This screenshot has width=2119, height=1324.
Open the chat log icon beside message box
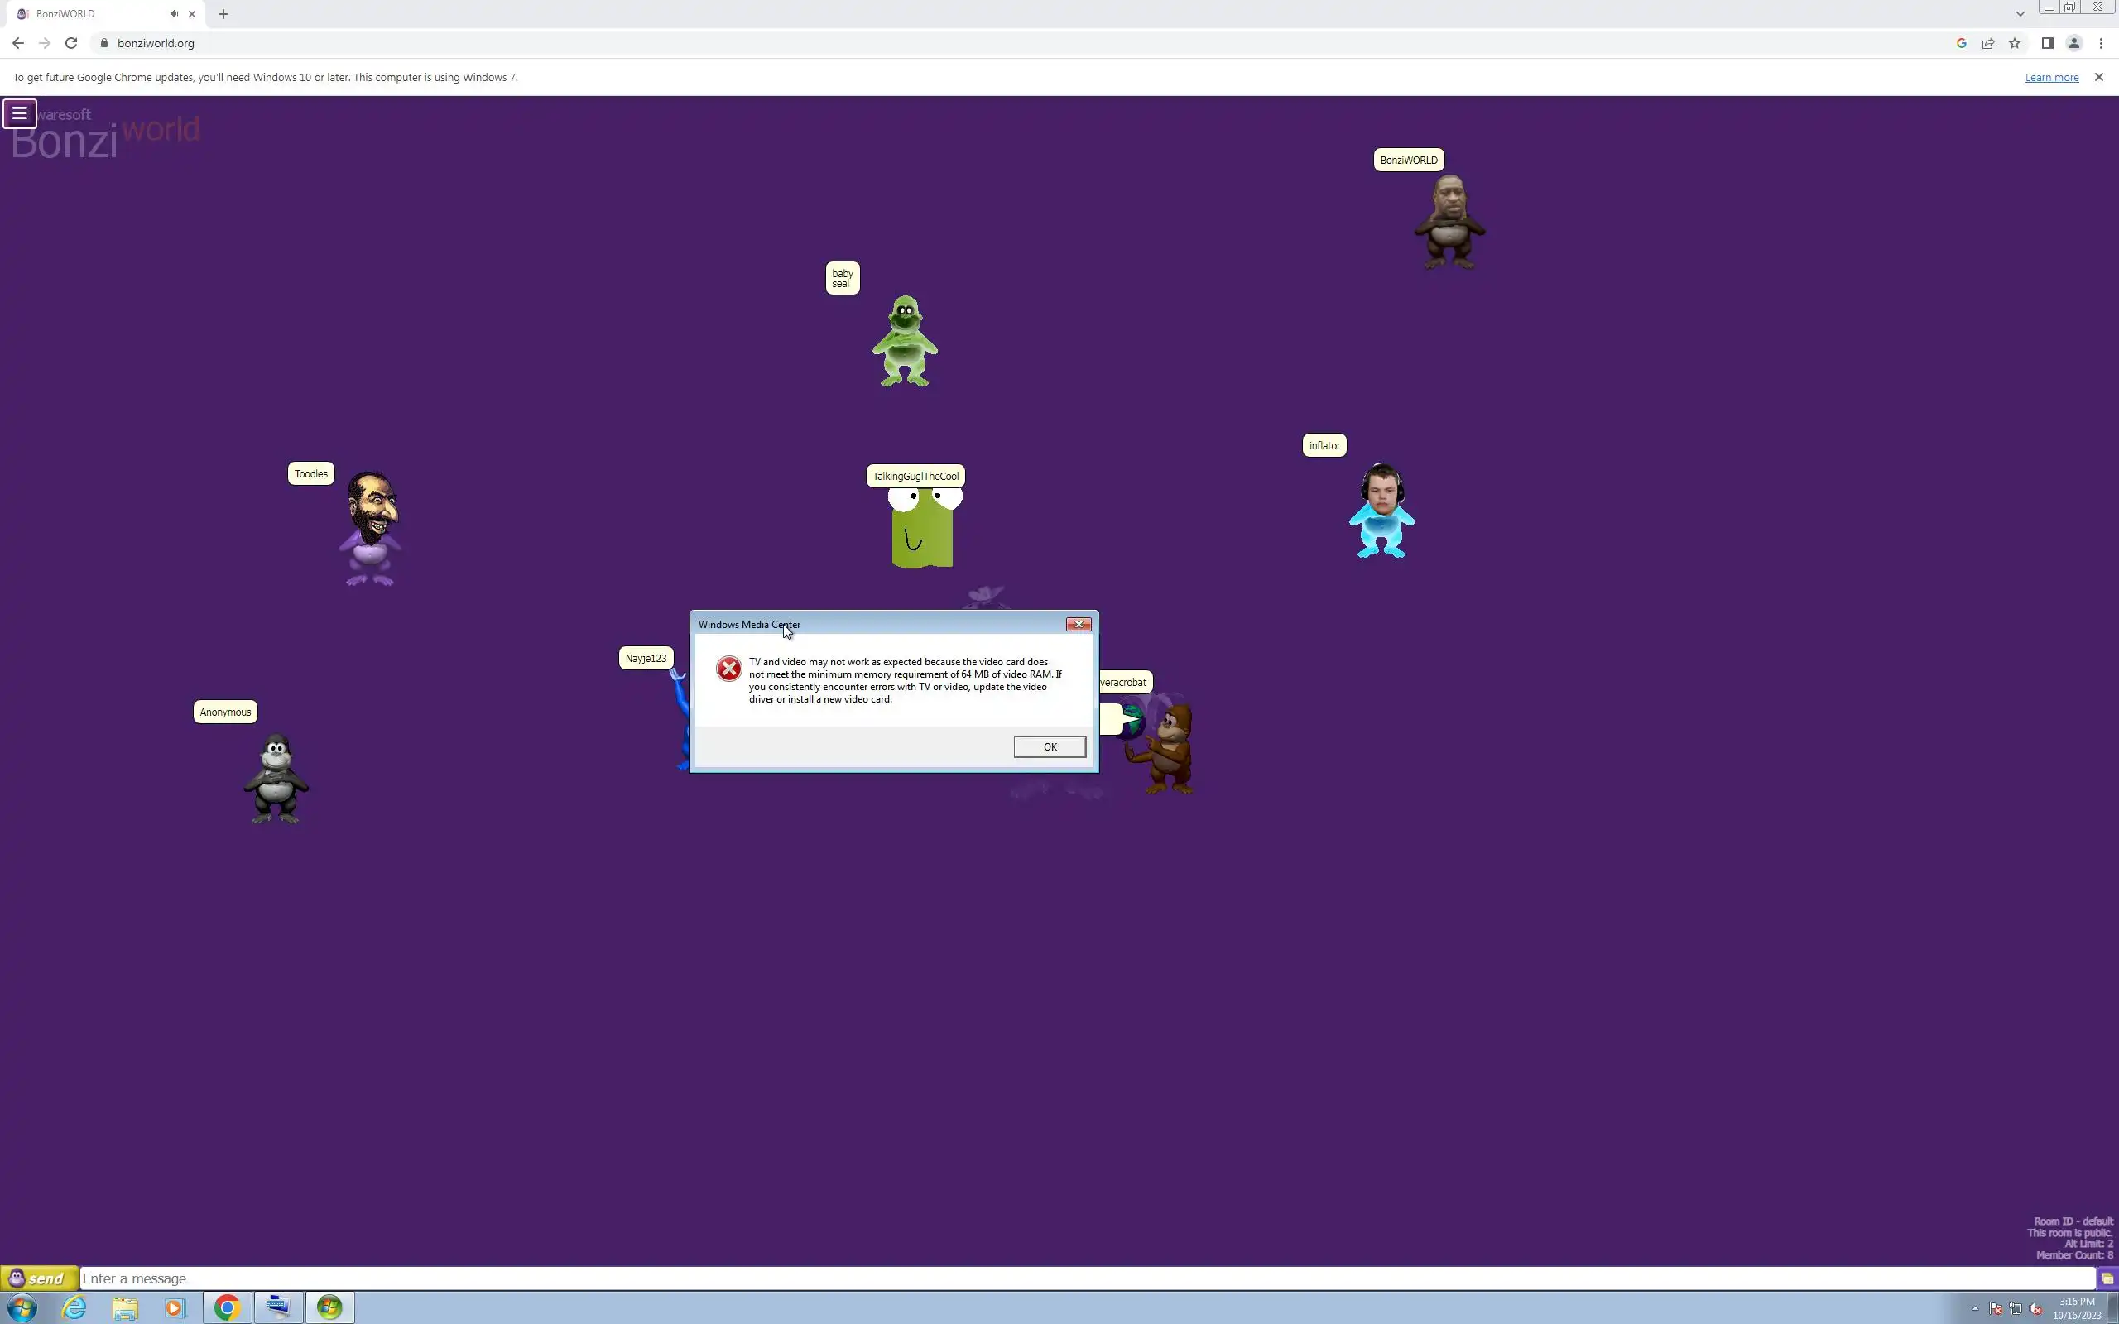click(2107, 1278)
